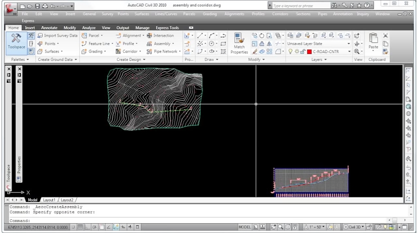
Task: Open the Corridors menu
Action: (280, 13)
